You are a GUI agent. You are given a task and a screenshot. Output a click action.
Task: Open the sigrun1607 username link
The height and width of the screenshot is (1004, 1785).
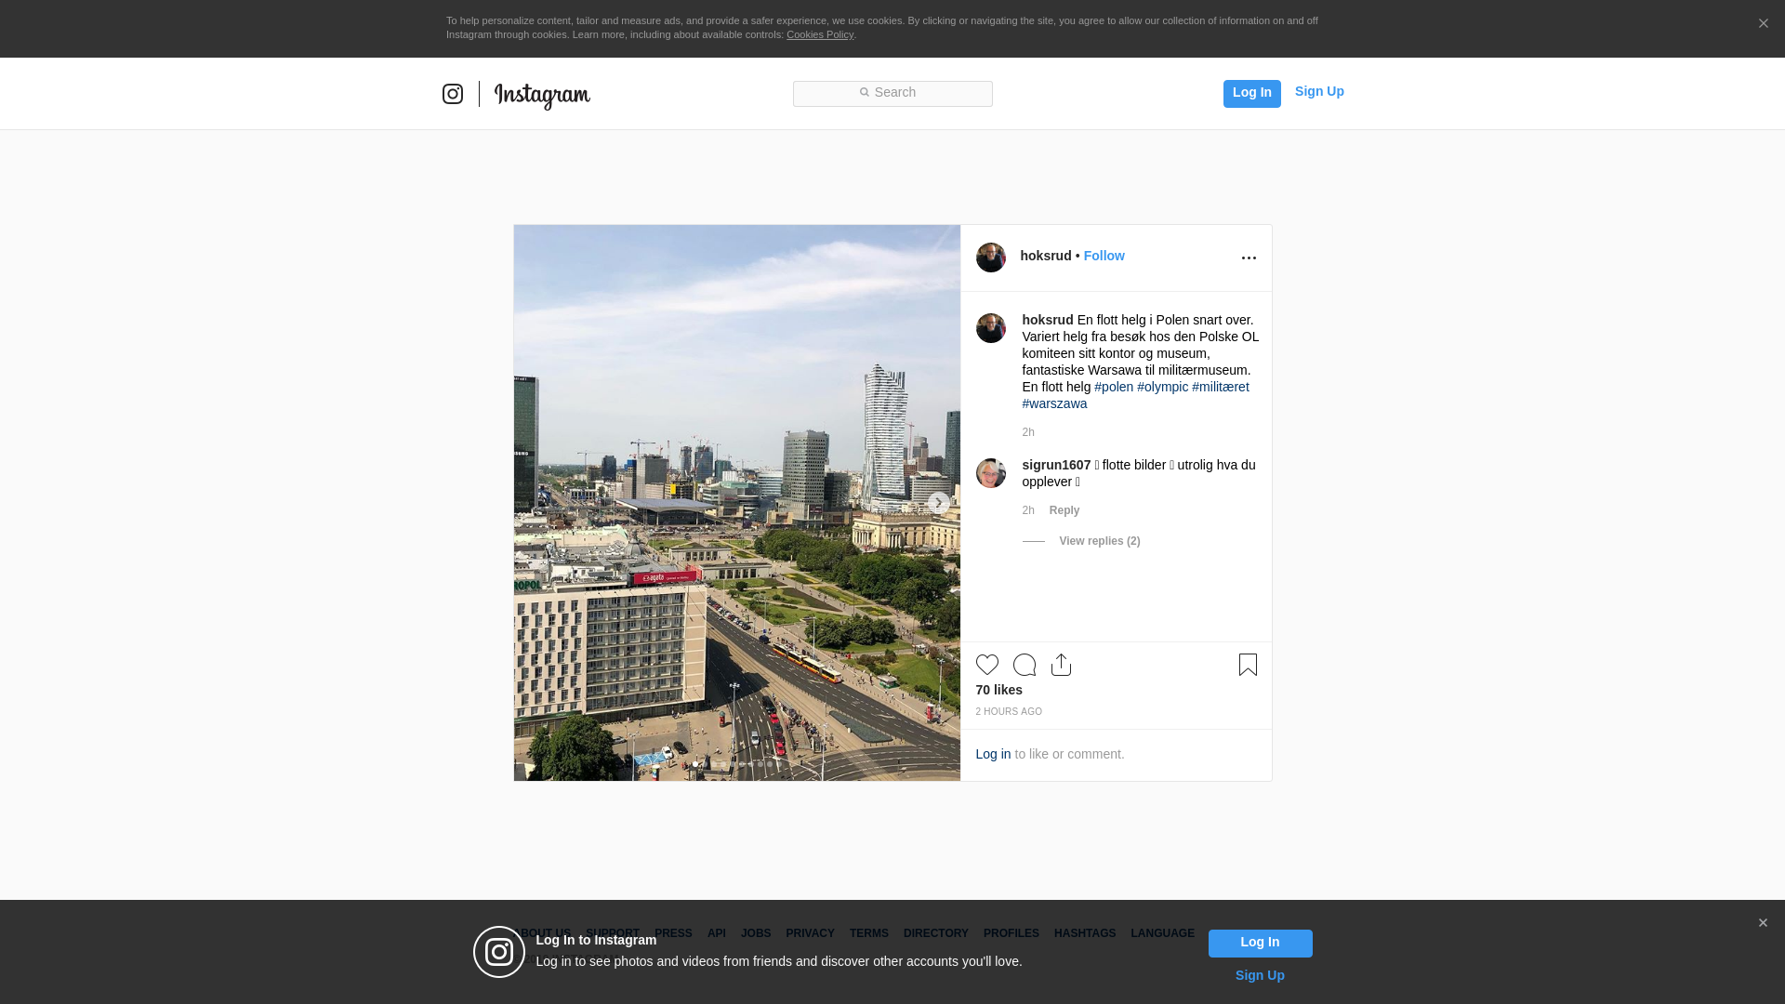[1056, 465]
